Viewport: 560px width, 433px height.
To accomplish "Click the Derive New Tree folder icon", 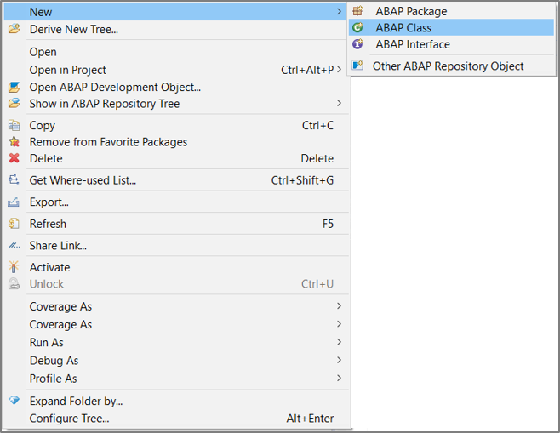I will point(14,29).
